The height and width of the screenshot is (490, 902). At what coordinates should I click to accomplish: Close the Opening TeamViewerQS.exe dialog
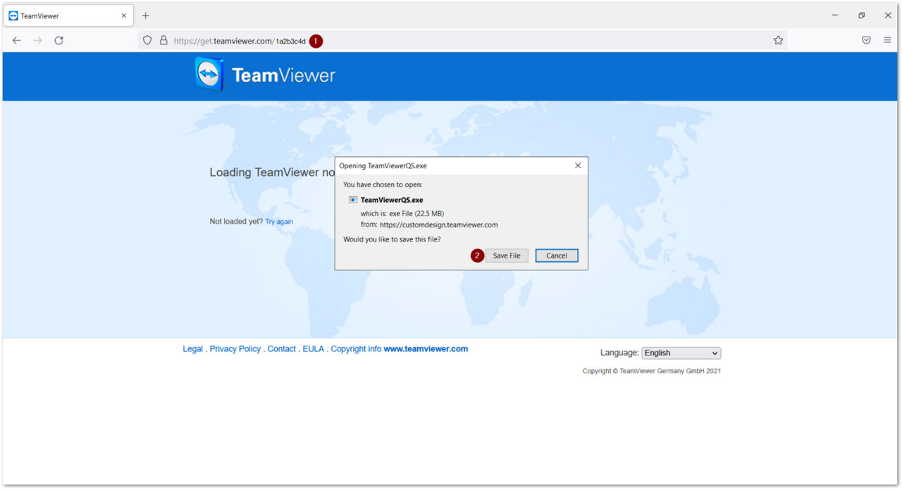click(x=578, y=166)
